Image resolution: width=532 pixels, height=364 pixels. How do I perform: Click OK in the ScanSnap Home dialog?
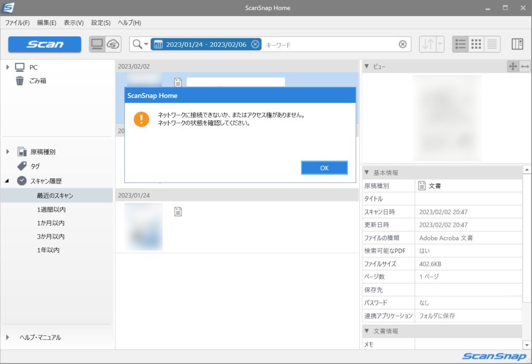tap(324, 168)
